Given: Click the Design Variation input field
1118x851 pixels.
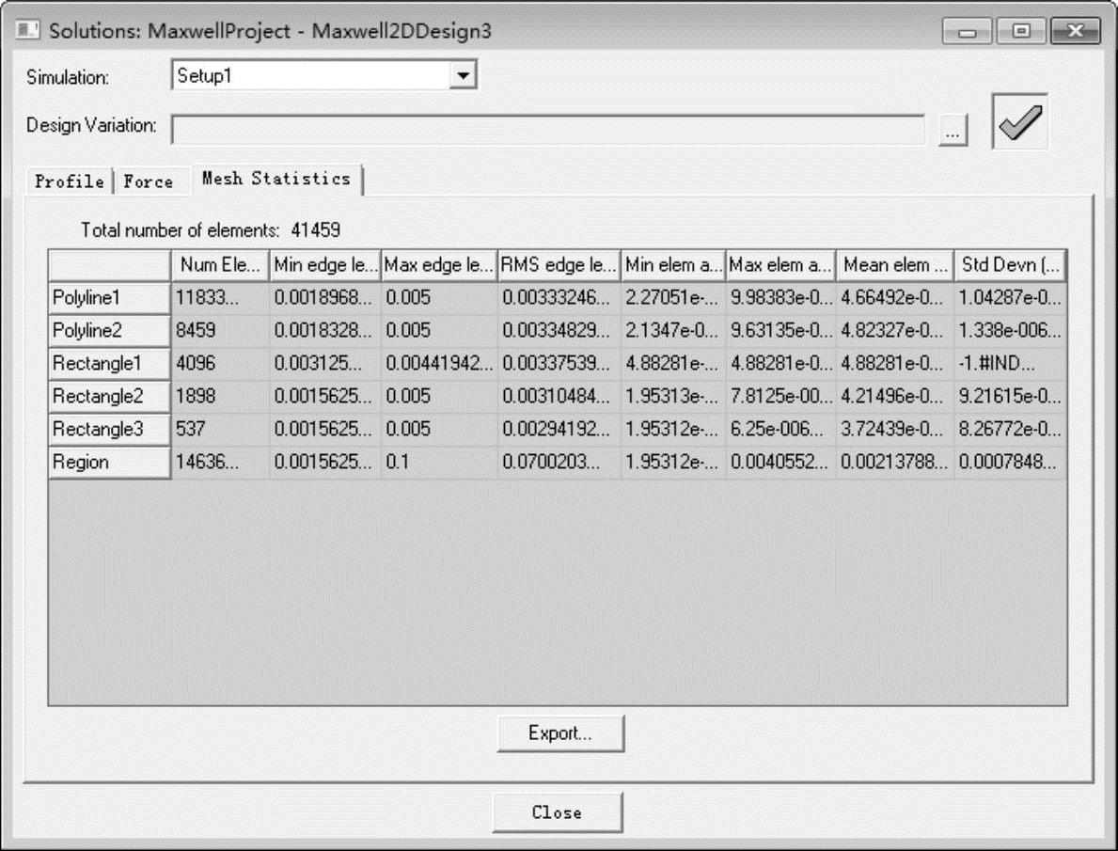Looking at the screenshot, I should click(548, 130).
